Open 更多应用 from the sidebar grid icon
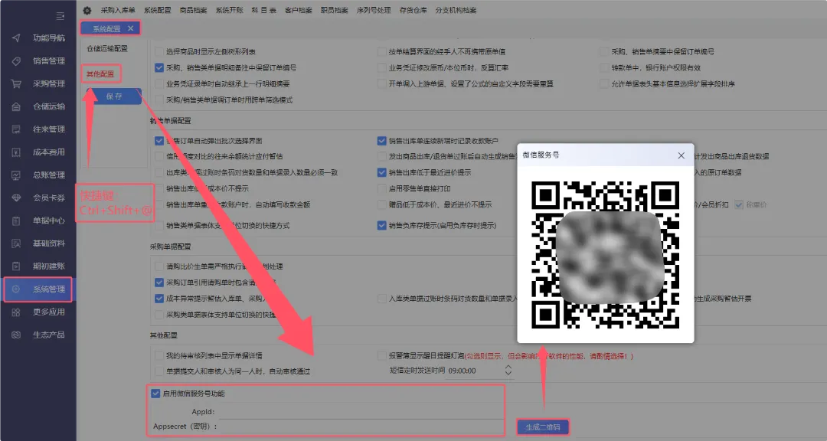Viewport: 827px width, 441px height. point(16,312)
